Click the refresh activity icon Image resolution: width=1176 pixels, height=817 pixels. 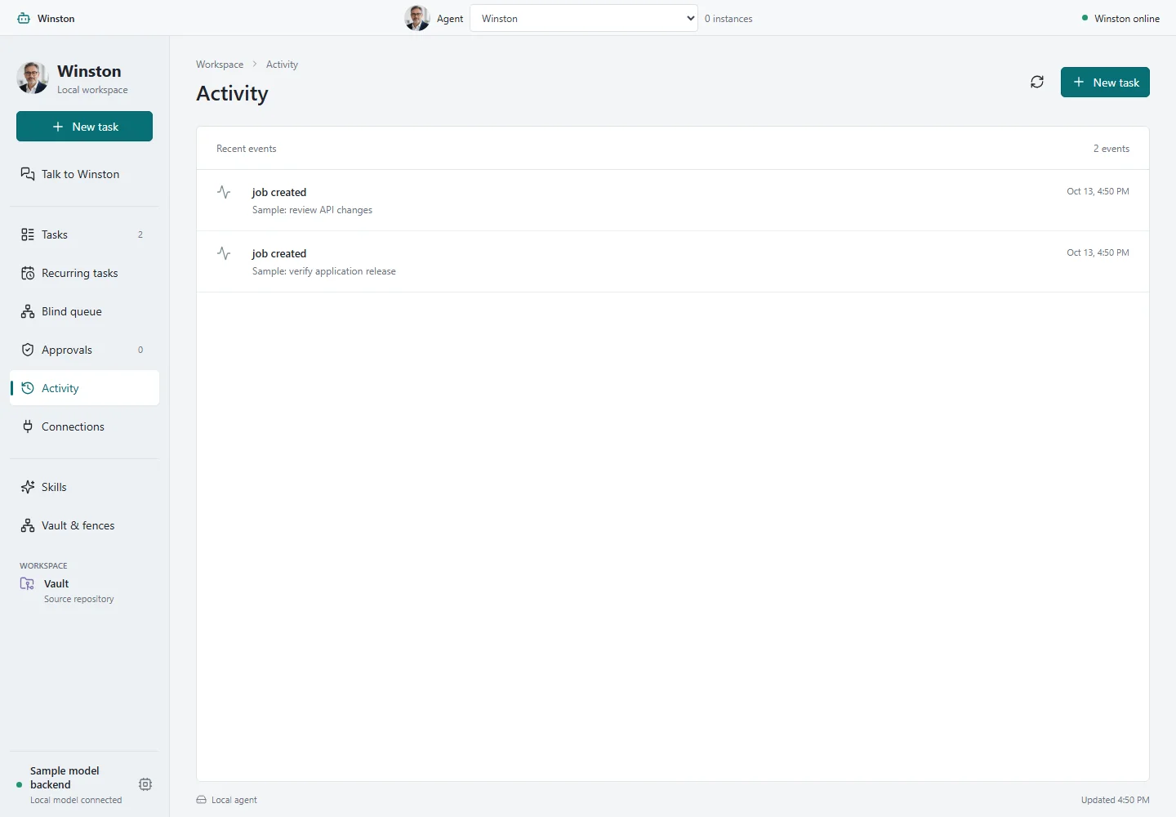pyautogui.click(x=1037, y=82)
